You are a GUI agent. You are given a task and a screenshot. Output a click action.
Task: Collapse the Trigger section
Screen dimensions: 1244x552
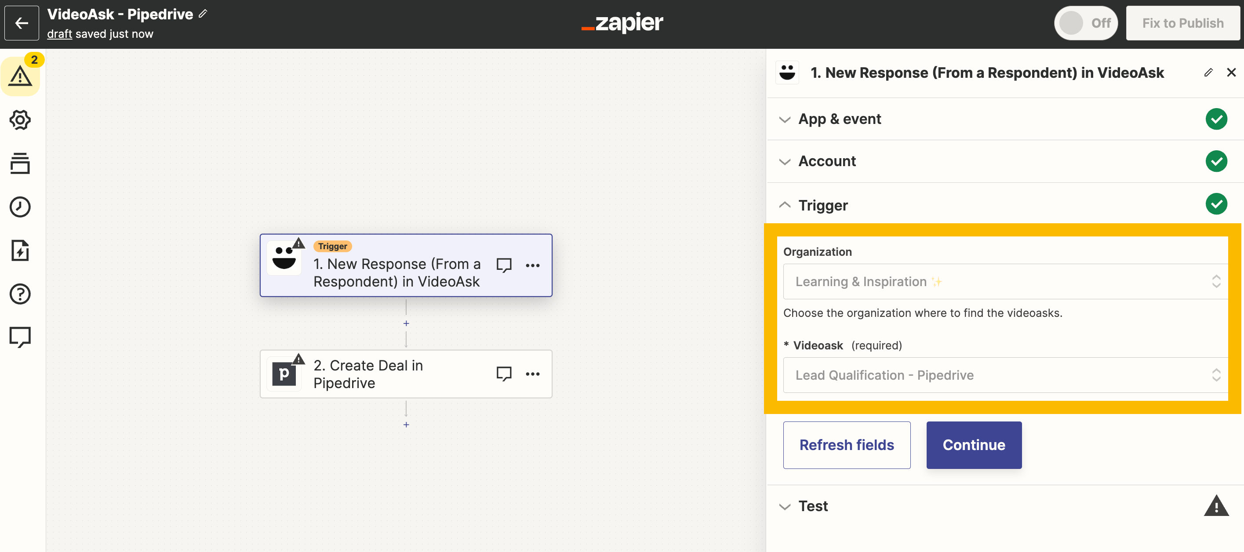[786, 205]
